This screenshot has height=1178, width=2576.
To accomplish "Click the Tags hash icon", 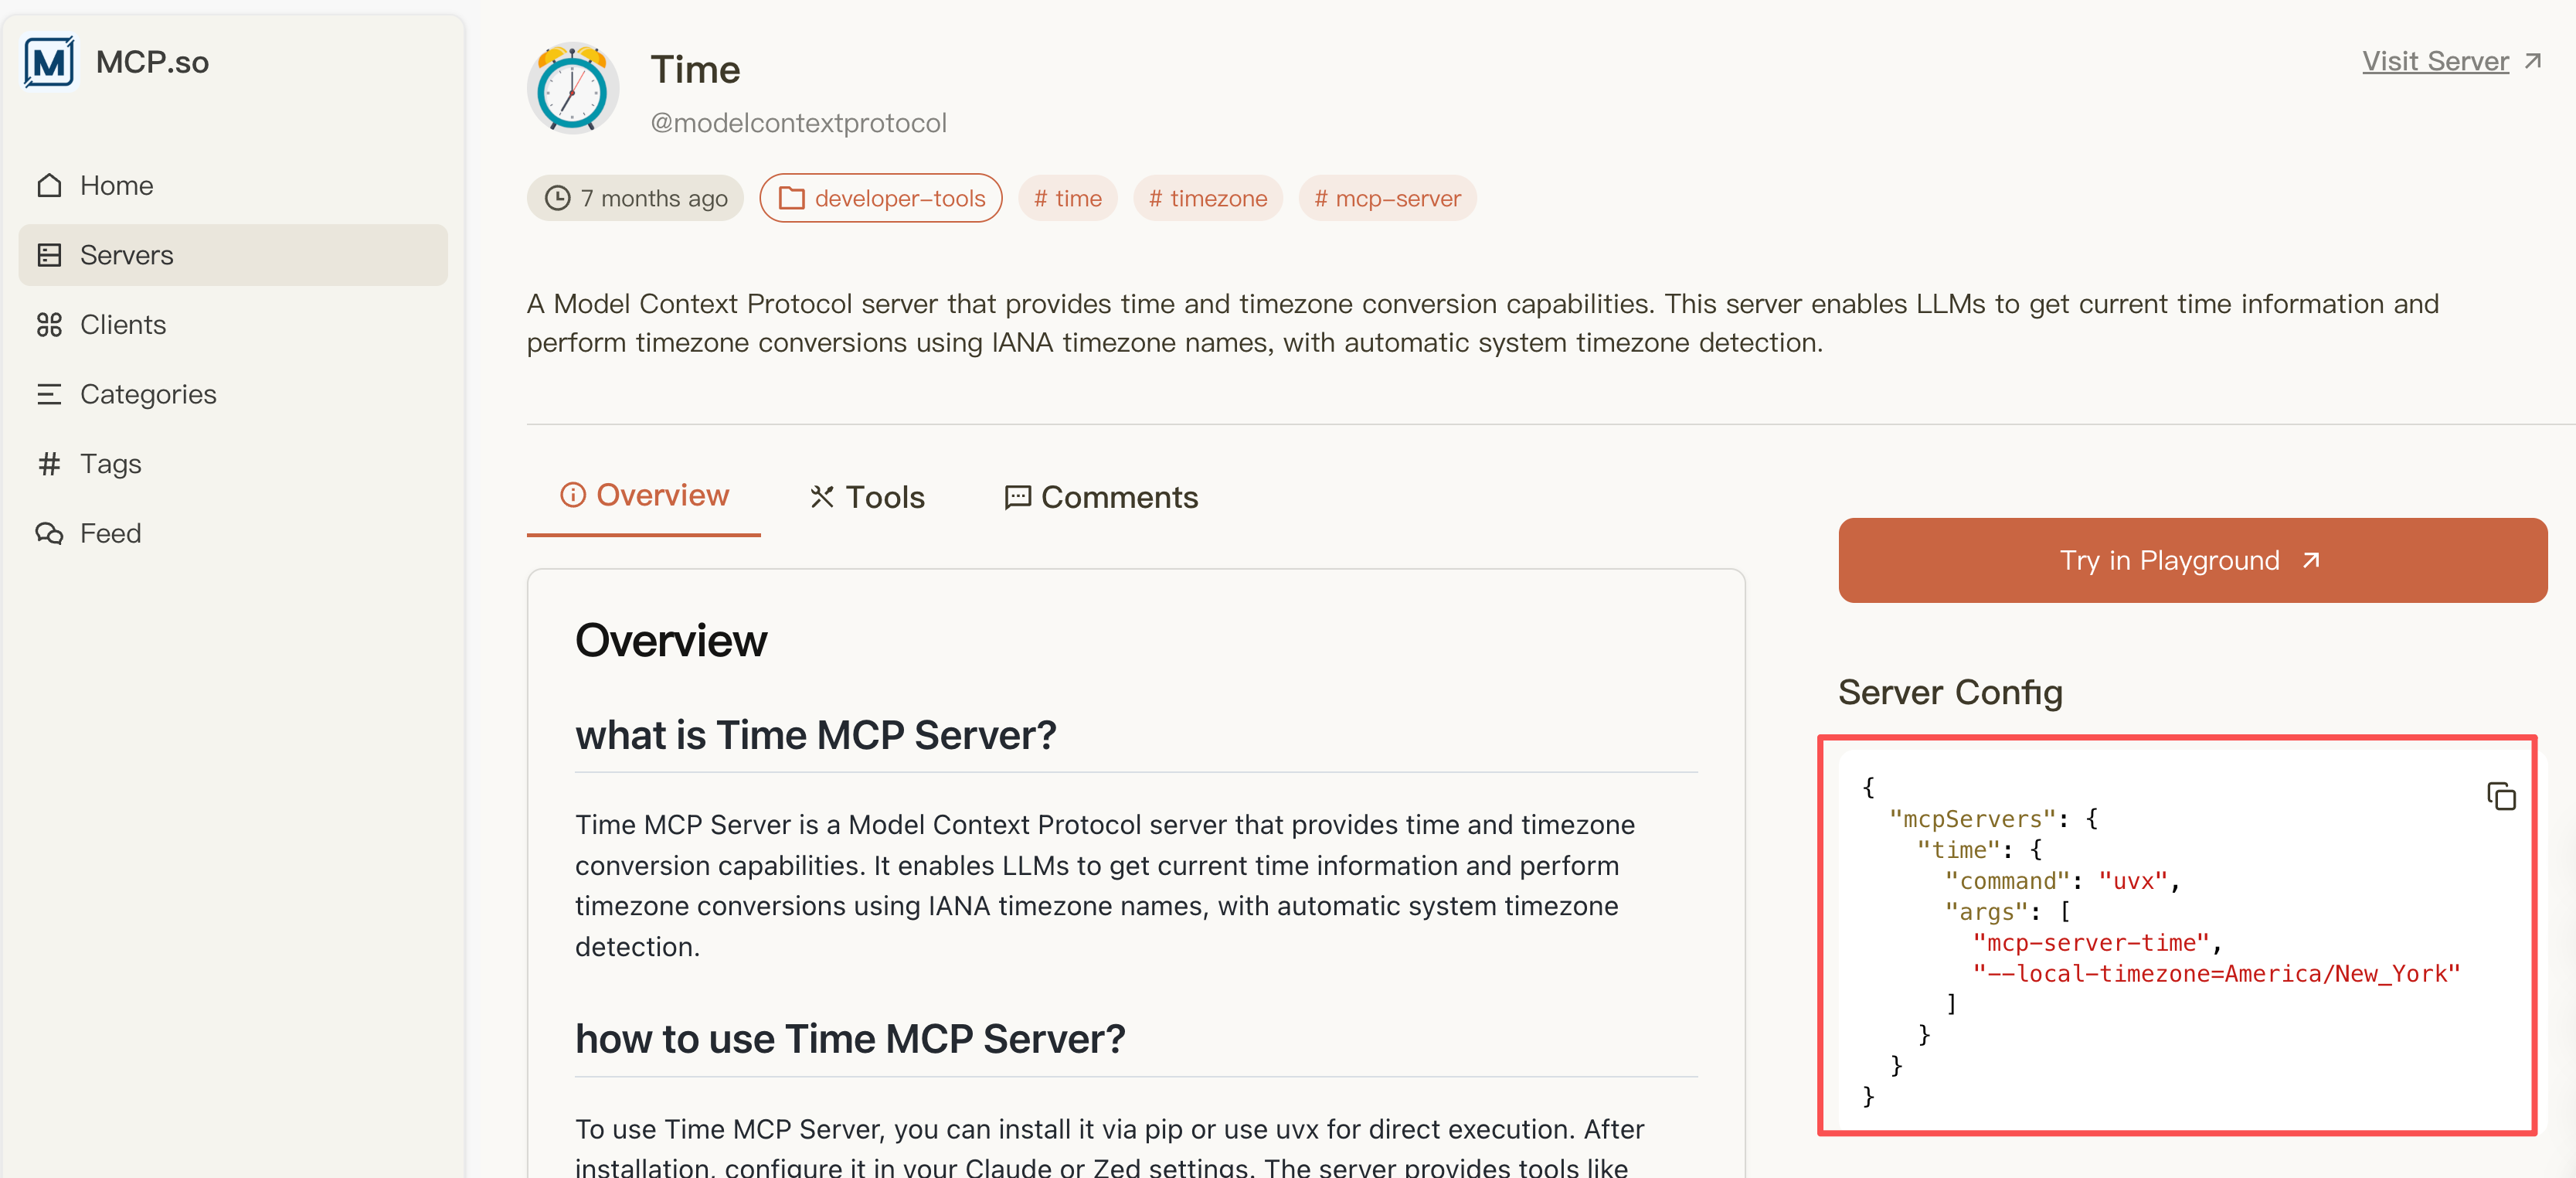I will [x=49, y=463].
